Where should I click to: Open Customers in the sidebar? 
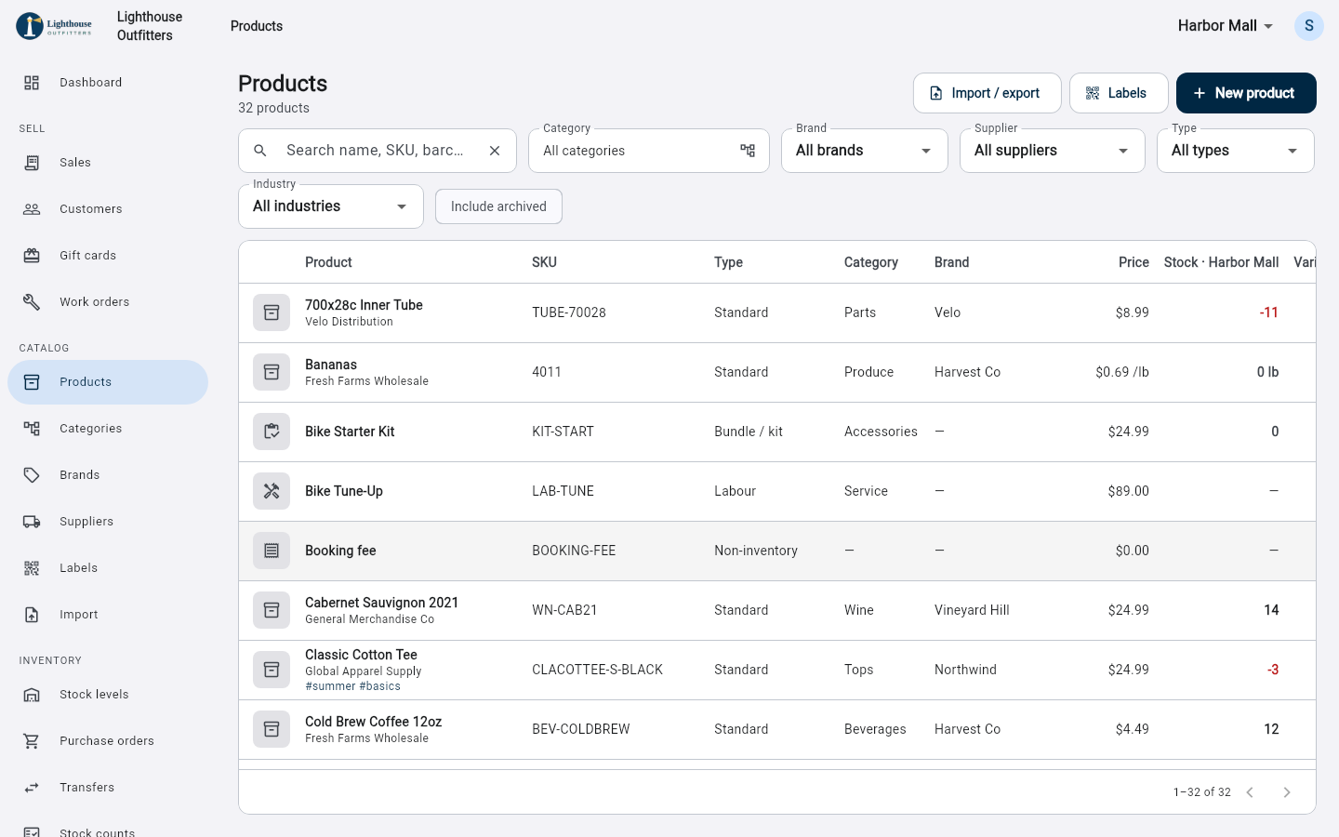coord(108,209)
